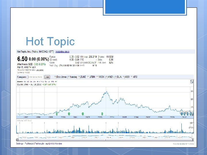The height and width of the screenshot is (155, 207).
Task: Set chart zoom to 5d
Action: (28, 82)
